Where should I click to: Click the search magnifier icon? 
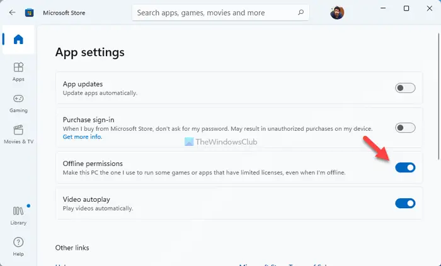[x=301, y=13]
